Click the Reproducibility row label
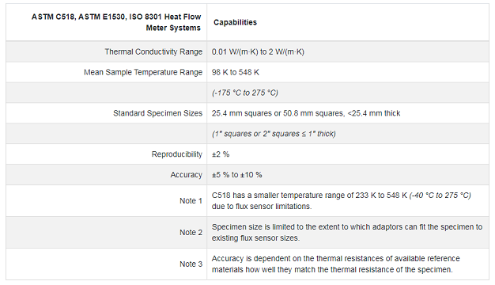The image size is (495, 285). 177,154
